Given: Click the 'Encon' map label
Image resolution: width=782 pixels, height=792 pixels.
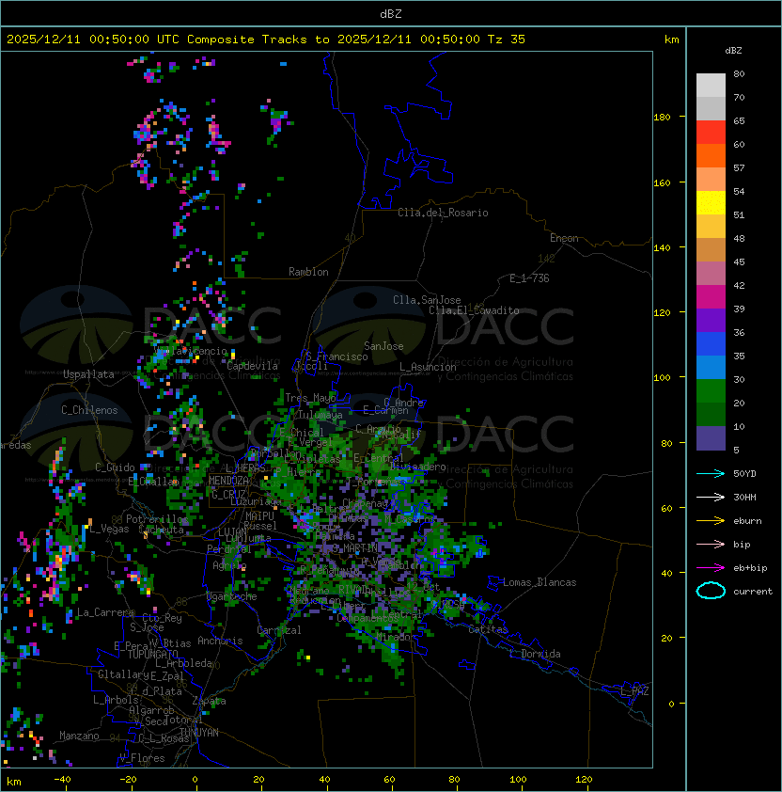Looking at the screenshot, I should pyautogui.click(x=564, y=238).
